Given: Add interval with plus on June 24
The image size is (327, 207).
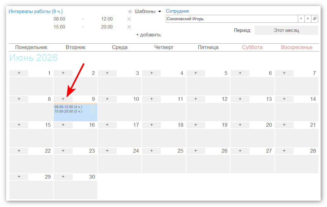Looking at the screenshot, I should coord(107,151).
